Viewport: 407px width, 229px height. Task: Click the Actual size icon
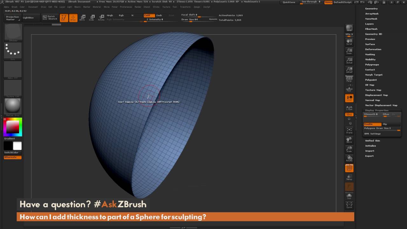tap(349, 60)
